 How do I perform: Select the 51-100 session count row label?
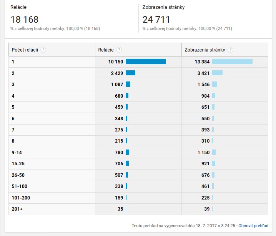[x=20, y=186]
